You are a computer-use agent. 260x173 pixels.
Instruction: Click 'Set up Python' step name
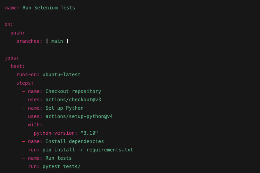tap(65, 108)
